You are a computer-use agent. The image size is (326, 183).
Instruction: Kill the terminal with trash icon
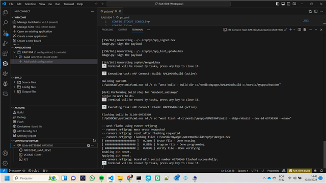pos(305,29)
